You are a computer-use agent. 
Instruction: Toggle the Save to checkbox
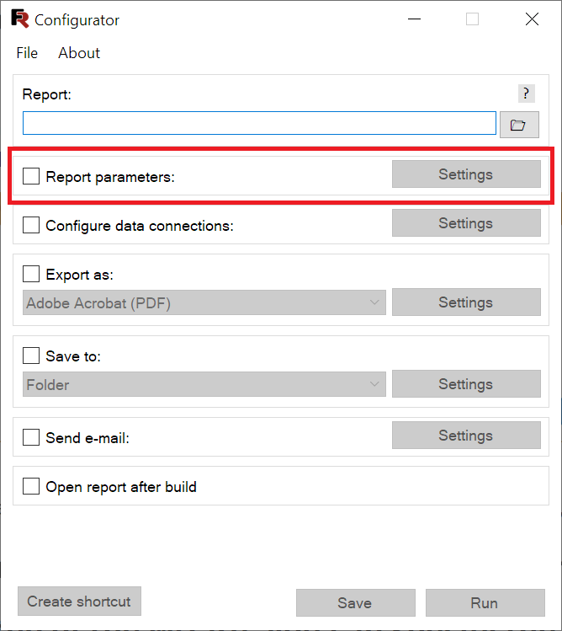(31, 356)
